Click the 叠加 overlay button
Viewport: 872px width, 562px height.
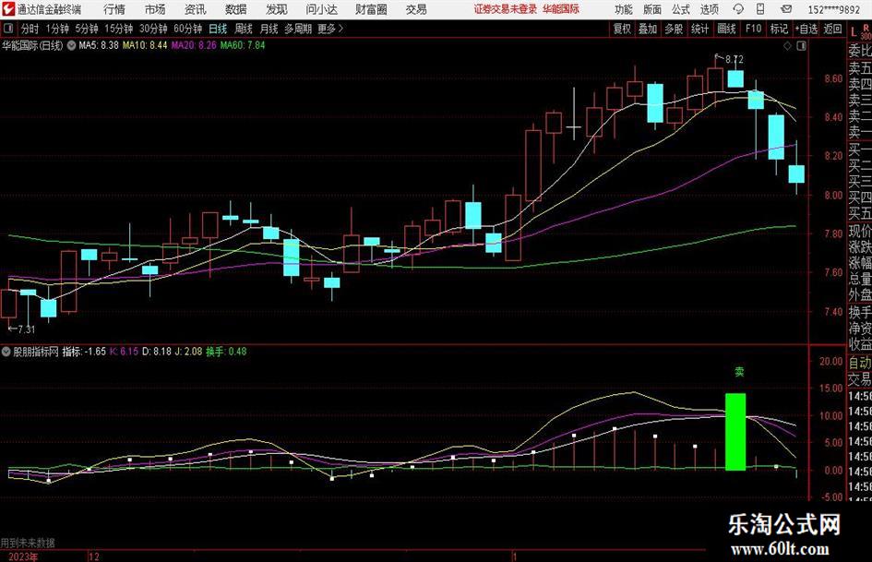tap(648, 29)
